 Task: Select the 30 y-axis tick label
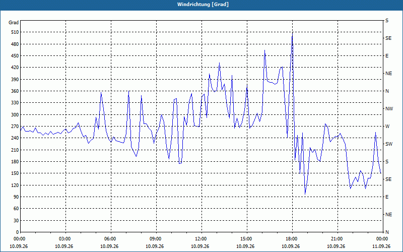(x=16, y=221)
